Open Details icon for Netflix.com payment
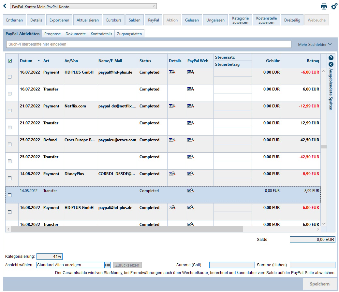The width and height of the screenshot is (339, 292). (172, 106)
